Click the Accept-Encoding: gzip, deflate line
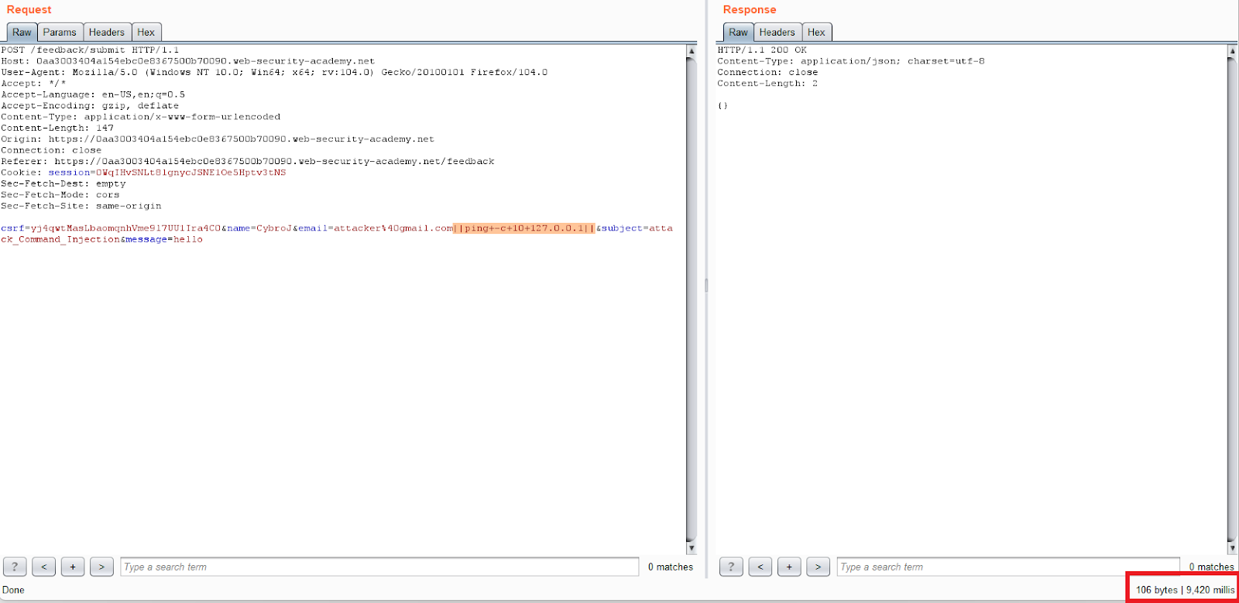This screenshot has height=603, width=1239. [x=90, y=106]
